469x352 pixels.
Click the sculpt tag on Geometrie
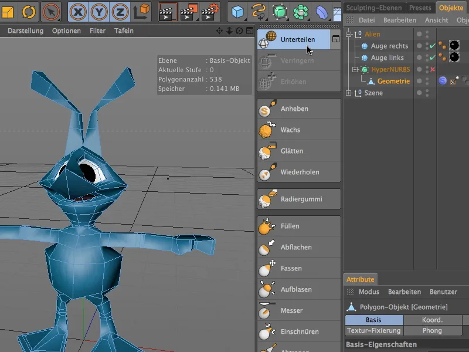coord(443,81)
